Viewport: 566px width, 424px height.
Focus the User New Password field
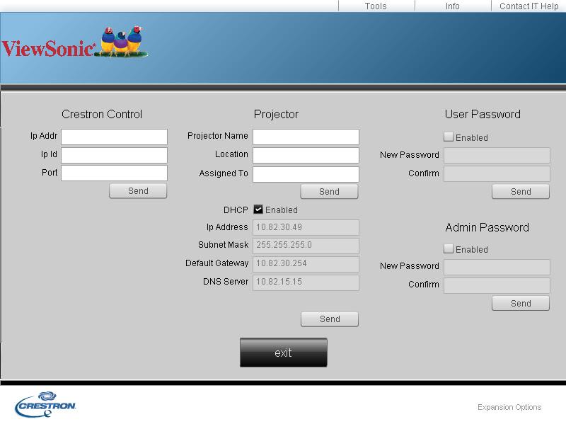click(497, 155)
